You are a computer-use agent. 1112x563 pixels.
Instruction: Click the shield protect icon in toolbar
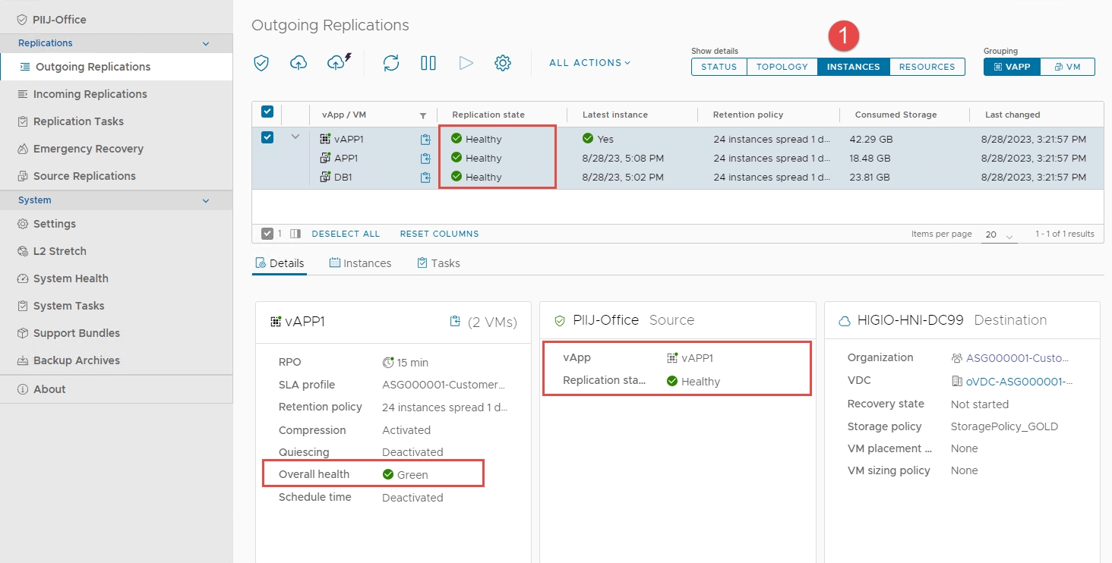point(261,63)
